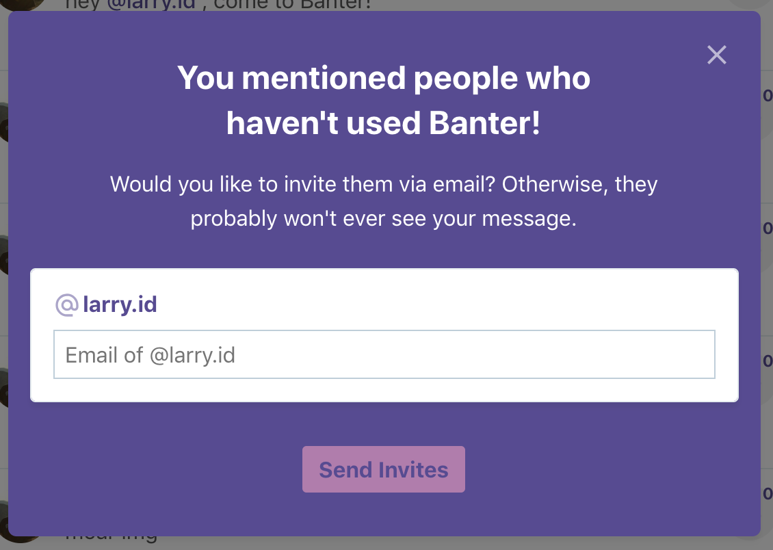Close the invite dialog with the X icon

point(716,55)
